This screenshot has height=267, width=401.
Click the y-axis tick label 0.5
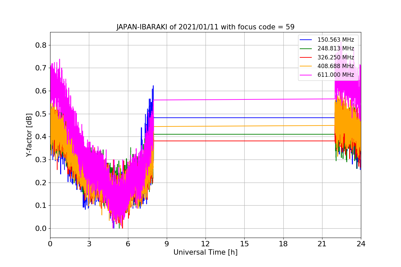coord(41,114)
